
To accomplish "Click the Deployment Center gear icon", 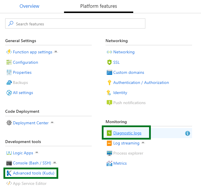I will point(9,123).
